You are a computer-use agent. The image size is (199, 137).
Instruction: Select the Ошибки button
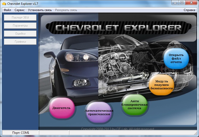point(20,34)
